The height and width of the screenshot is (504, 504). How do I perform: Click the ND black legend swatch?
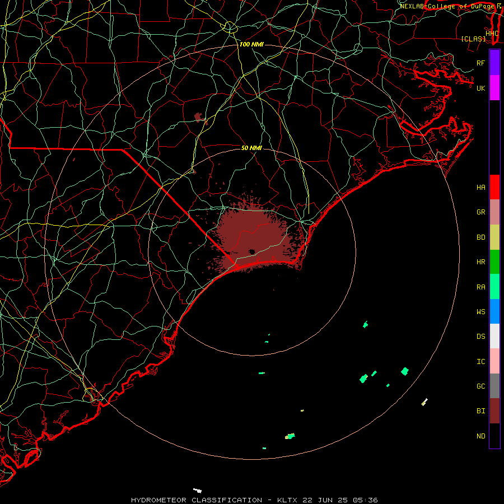(494, 436)
